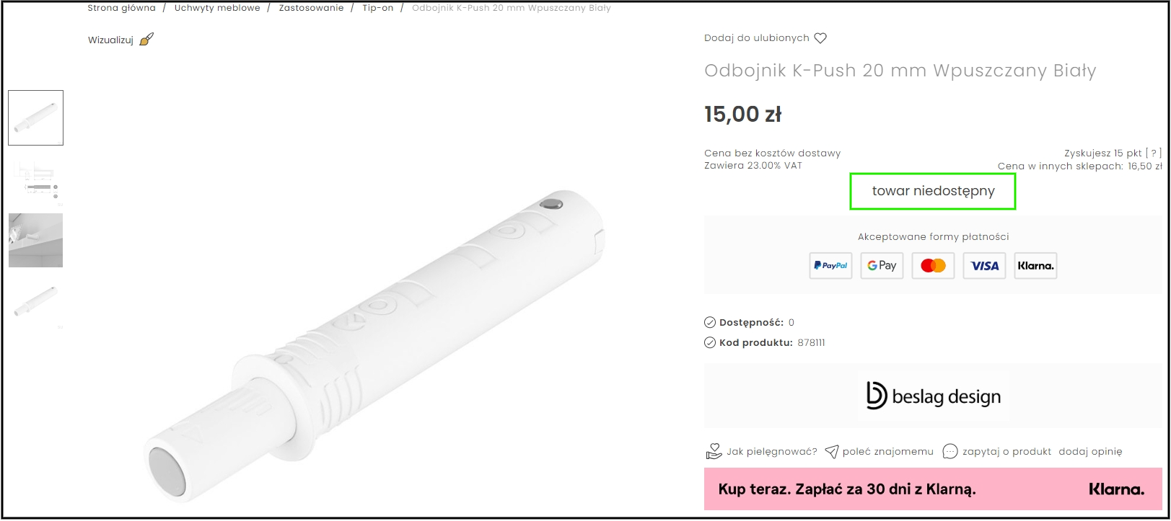Click the speech bubble ask icon
Image resolution: width=1171 pixels, height=521 pixels.
[950, 452]
